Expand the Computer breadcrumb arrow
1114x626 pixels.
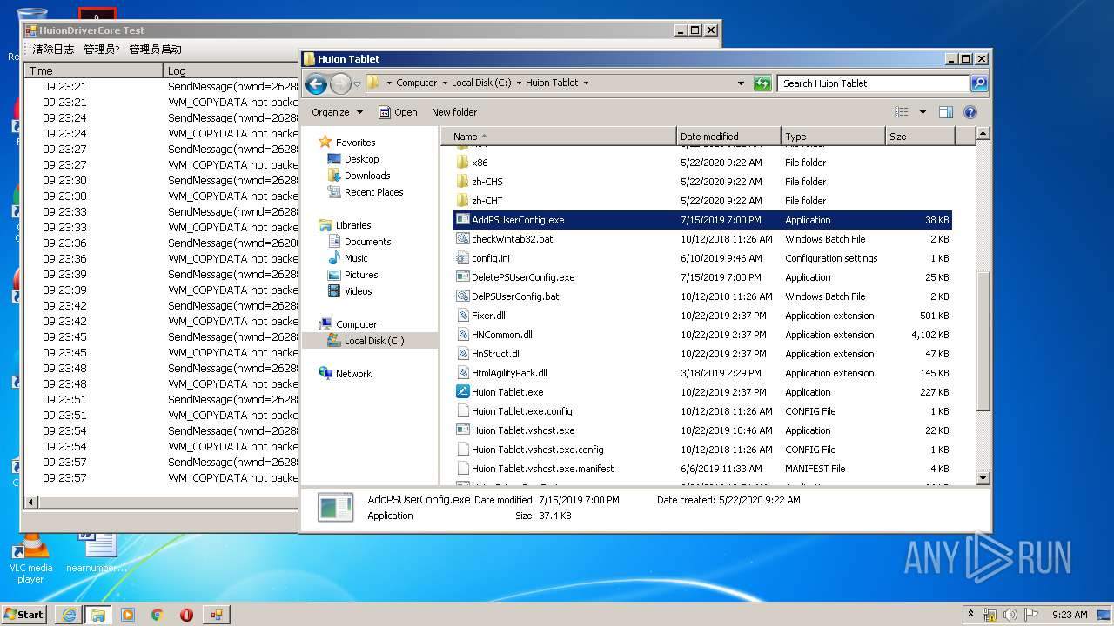444,83
